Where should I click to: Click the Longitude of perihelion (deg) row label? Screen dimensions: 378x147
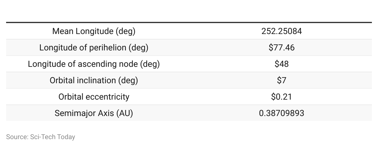point(94,47)
